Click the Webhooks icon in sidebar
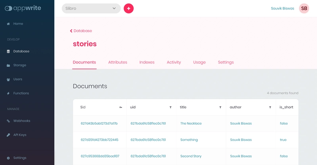 coord(8,121)
